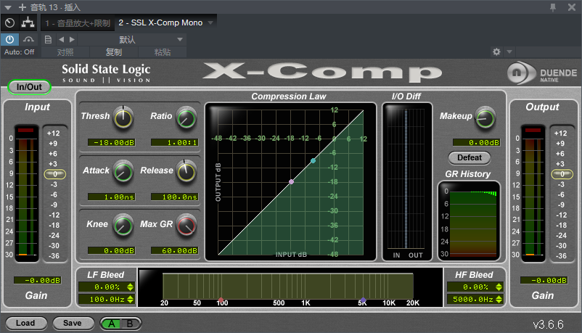Click the Input gain fader handle
The image size is (582, 333).
pos(55,174)
